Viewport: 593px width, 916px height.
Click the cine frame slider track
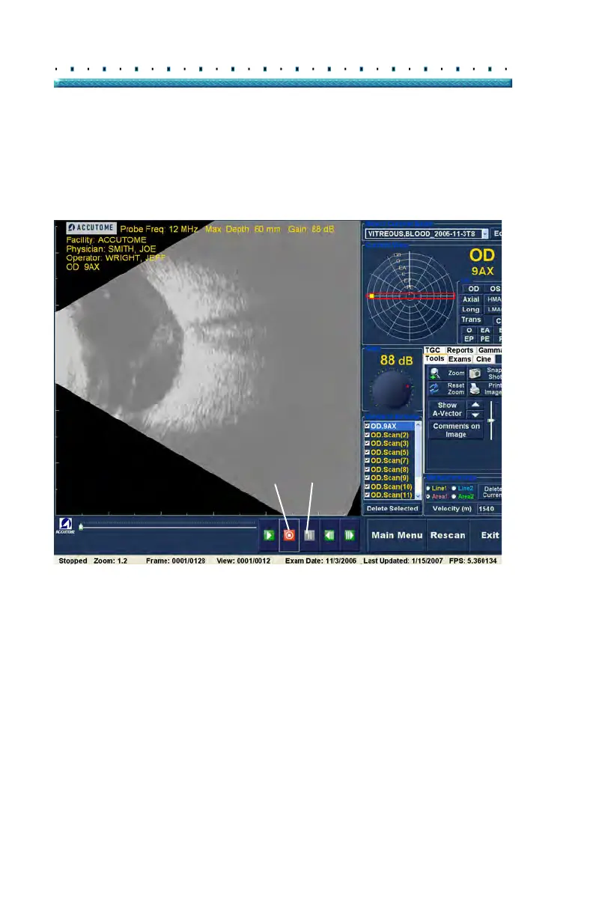[x=168, y=528]
